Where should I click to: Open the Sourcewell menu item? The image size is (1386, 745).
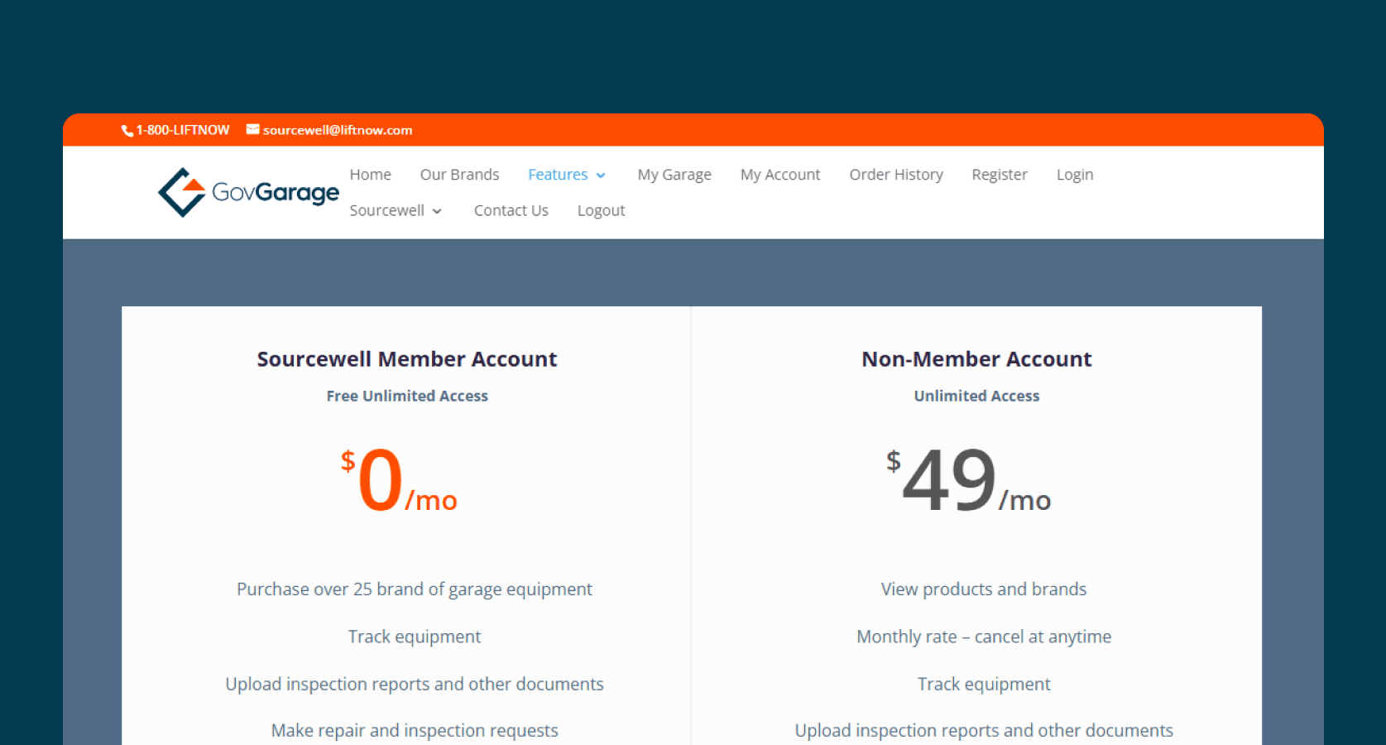point(386,210)
